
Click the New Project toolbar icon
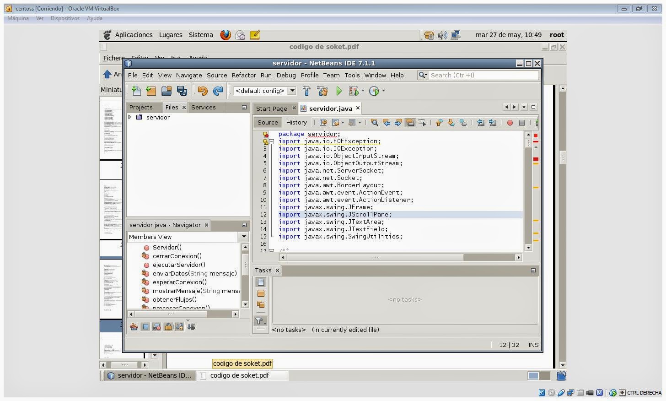(x=151, y=91)
